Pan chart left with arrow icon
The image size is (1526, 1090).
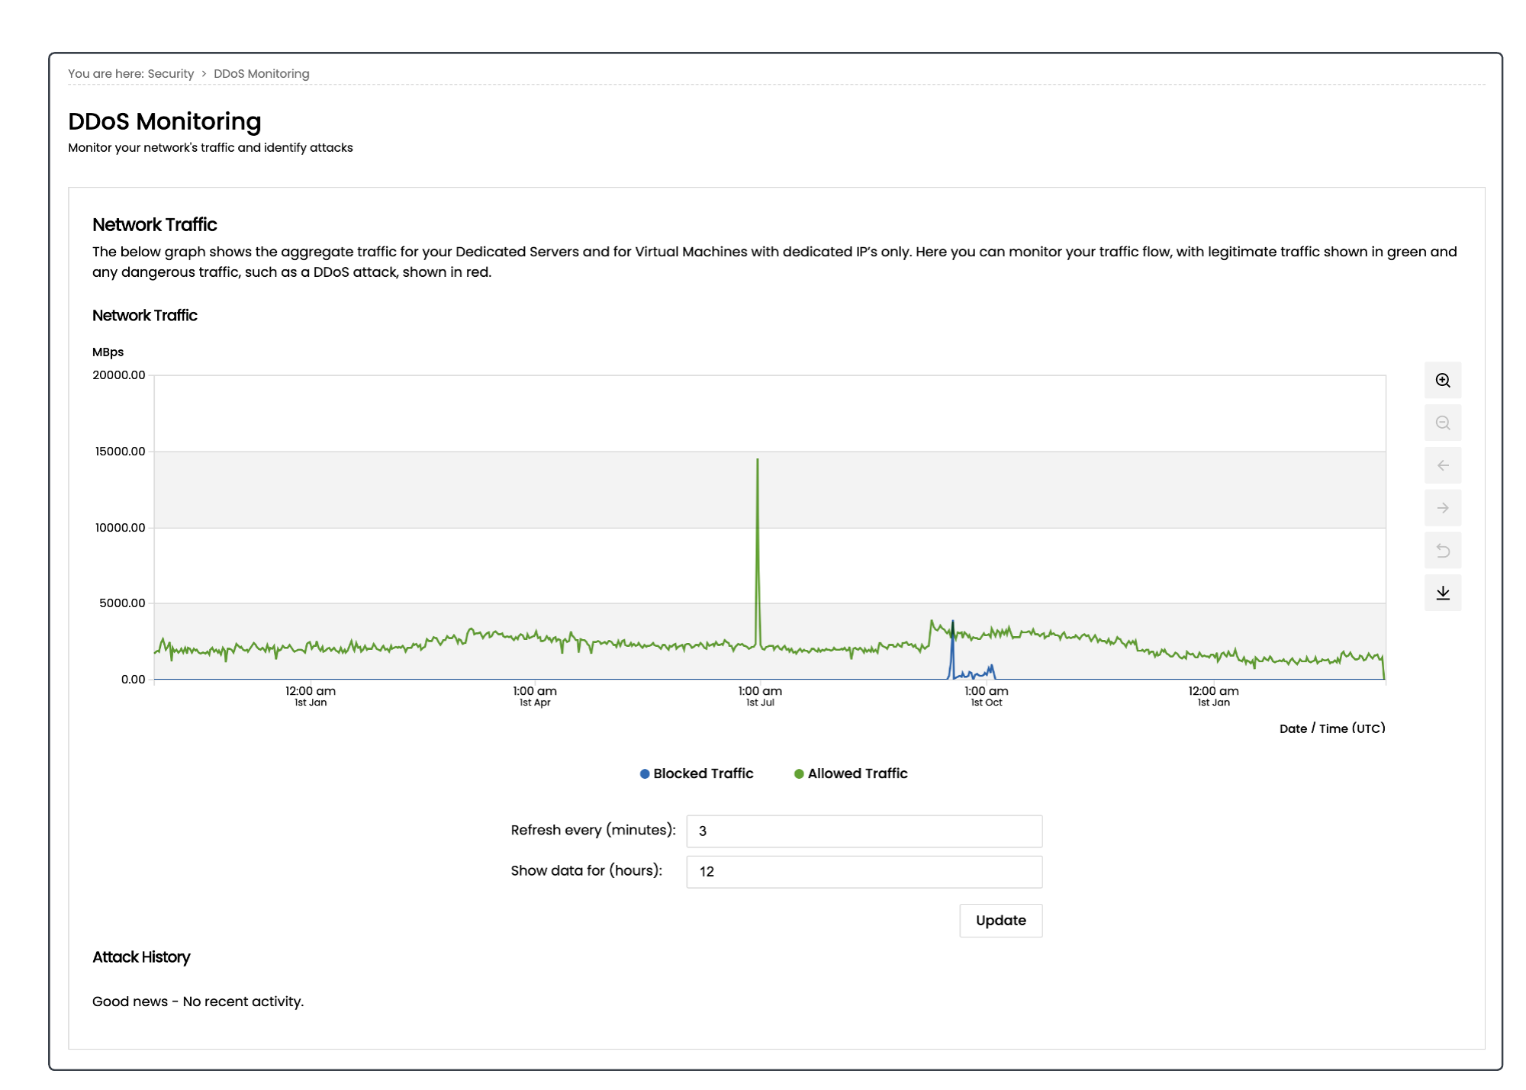pyautogui.click(x=1442, y=465)
